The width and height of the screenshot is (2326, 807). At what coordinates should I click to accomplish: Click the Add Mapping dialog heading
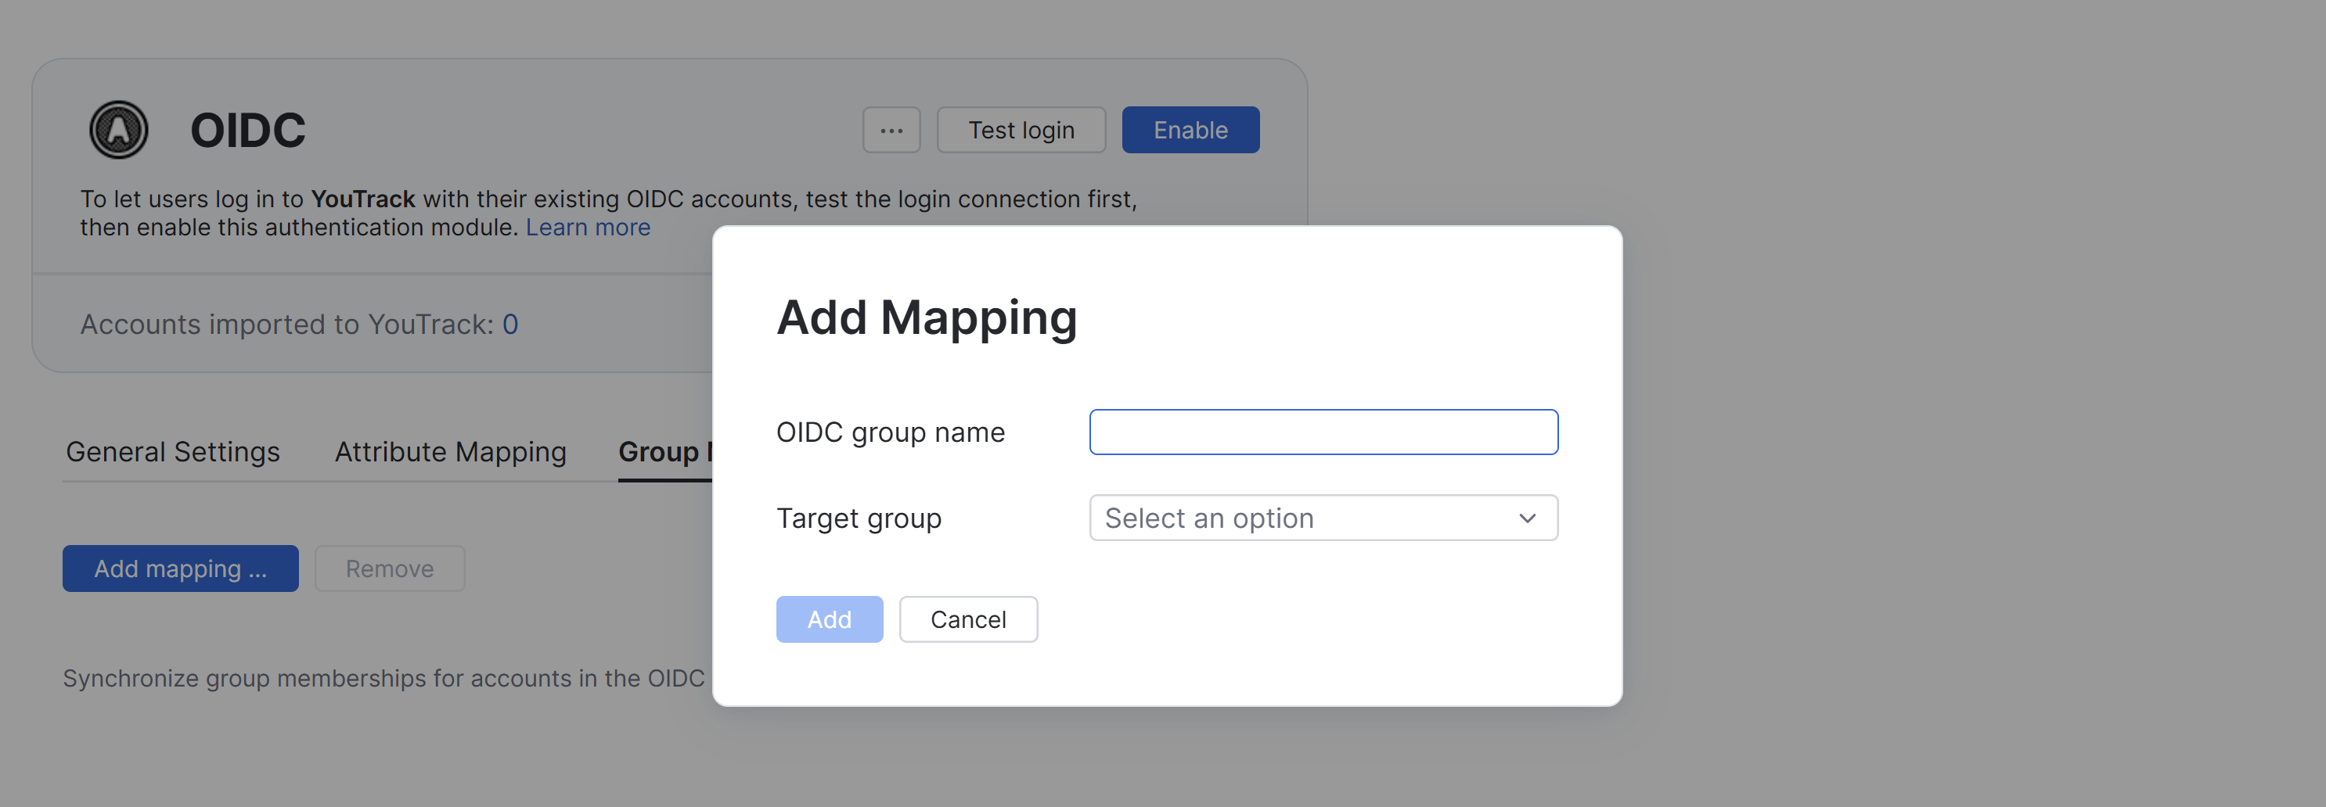(x=927, y=316)
